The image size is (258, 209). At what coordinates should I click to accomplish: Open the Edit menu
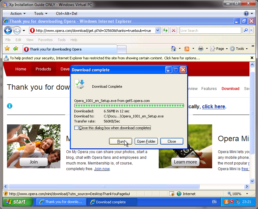pyautogui.click(x=18, y=40)
